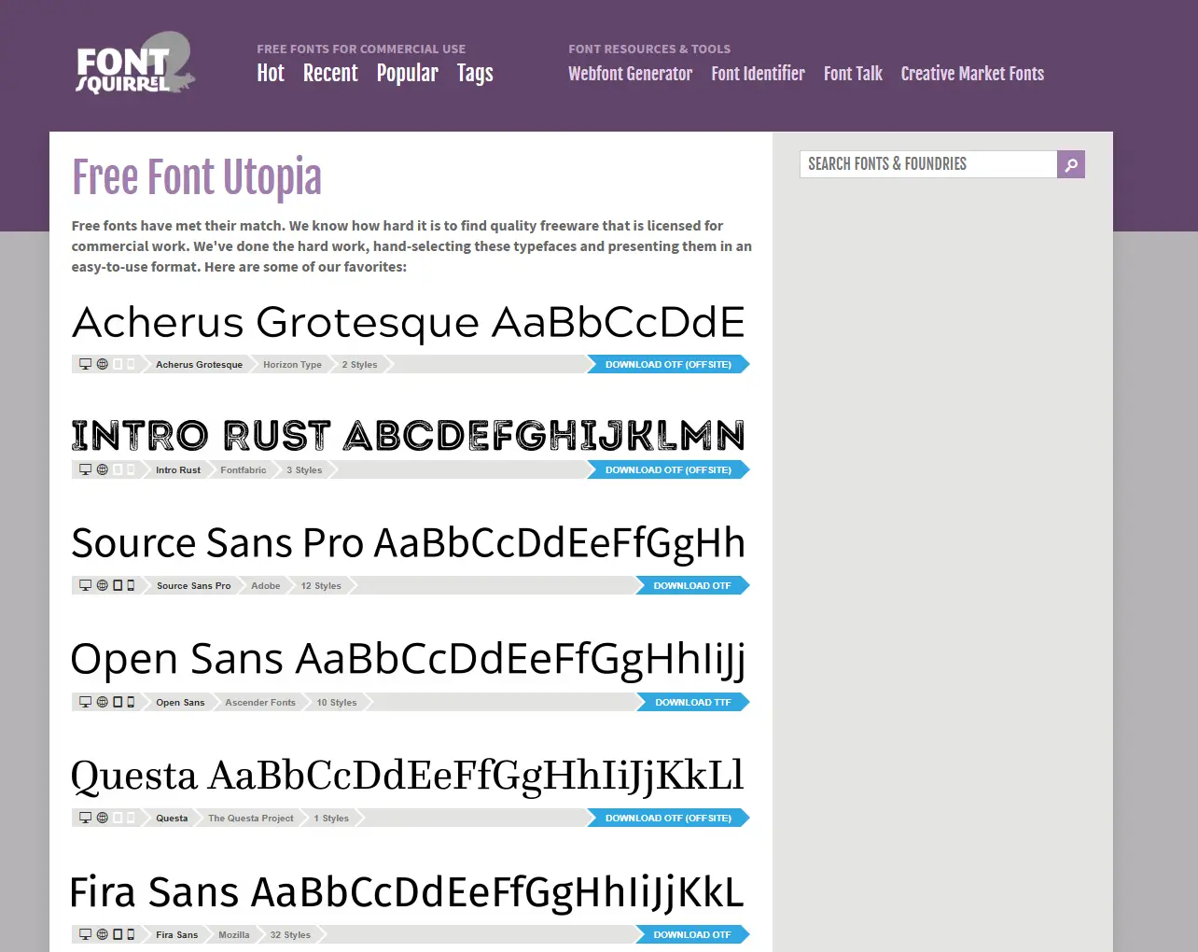Open the Tags menu item
This screenshot has height=952, width=1198.
pos(475,73)
